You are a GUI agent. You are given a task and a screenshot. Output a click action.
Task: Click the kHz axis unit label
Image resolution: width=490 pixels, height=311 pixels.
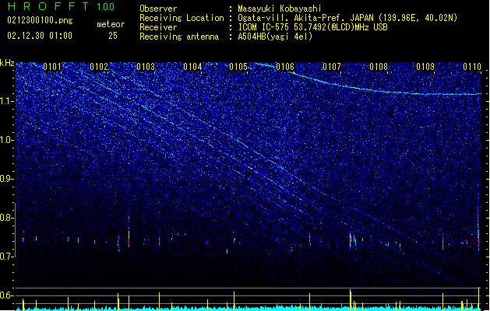[7, 63]
